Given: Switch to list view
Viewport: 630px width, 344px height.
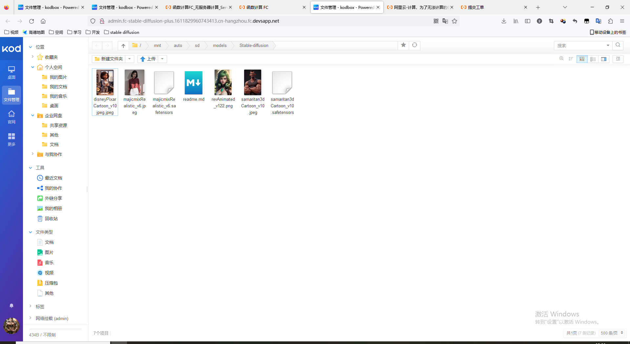Looking at the screenshot, I should [593, 59].
